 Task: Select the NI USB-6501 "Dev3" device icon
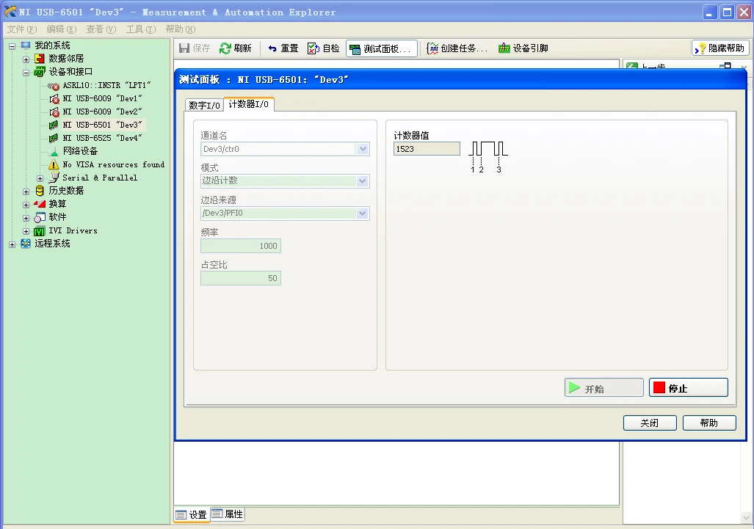(54, 125)
